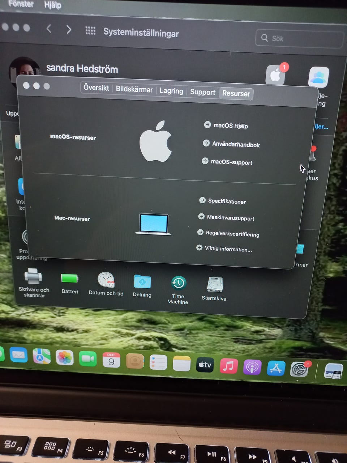This screenshot has height=463, width=347.
Task: Open Mail from the Dock
Action: (19, 354)
